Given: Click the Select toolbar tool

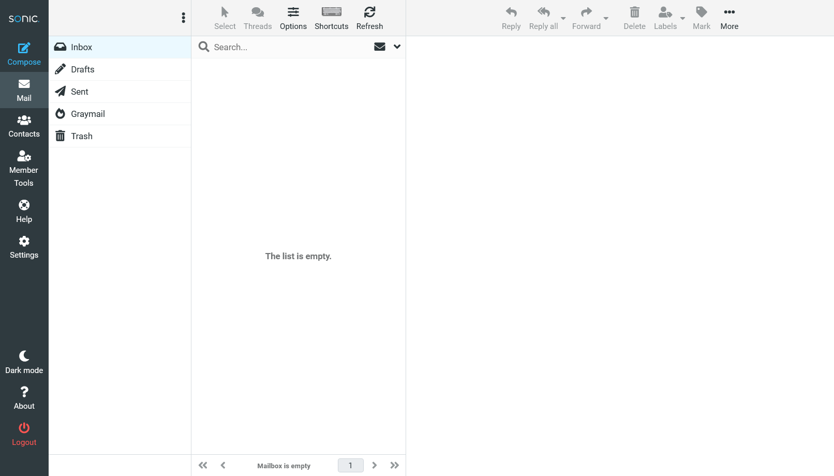Looking at the screenshot, I should click(x=225, y=18).
